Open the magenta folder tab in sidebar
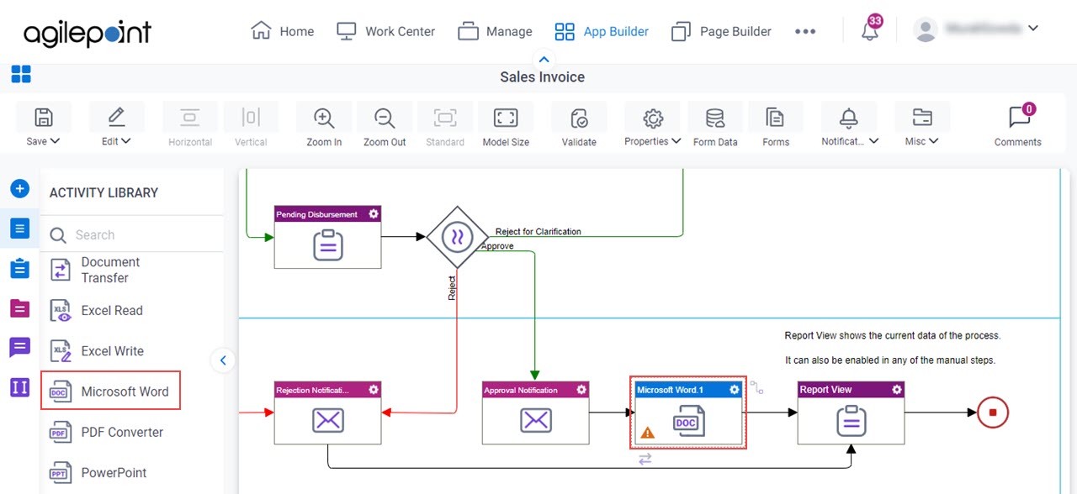This screenshot has height=494, width=1077. pyautogui.click(x=19, y=308)
